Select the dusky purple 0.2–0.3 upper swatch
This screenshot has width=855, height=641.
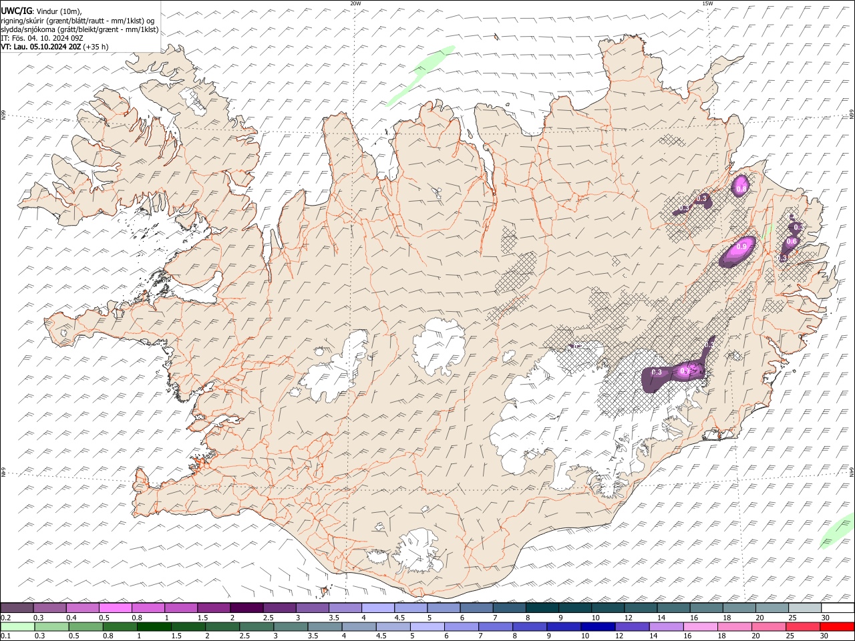[17, 608]
